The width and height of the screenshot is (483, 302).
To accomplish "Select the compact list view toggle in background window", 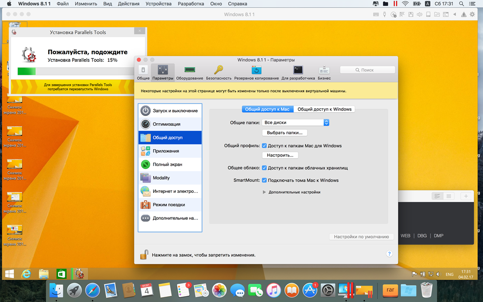I will 449,196.
